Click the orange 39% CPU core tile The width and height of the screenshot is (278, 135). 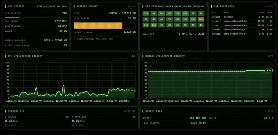click(201, 19)
